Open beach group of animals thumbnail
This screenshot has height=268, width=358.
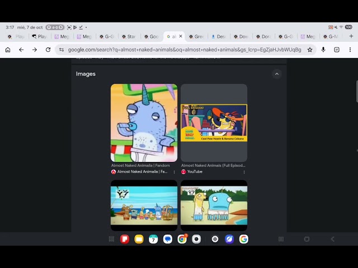click(144, 205)
